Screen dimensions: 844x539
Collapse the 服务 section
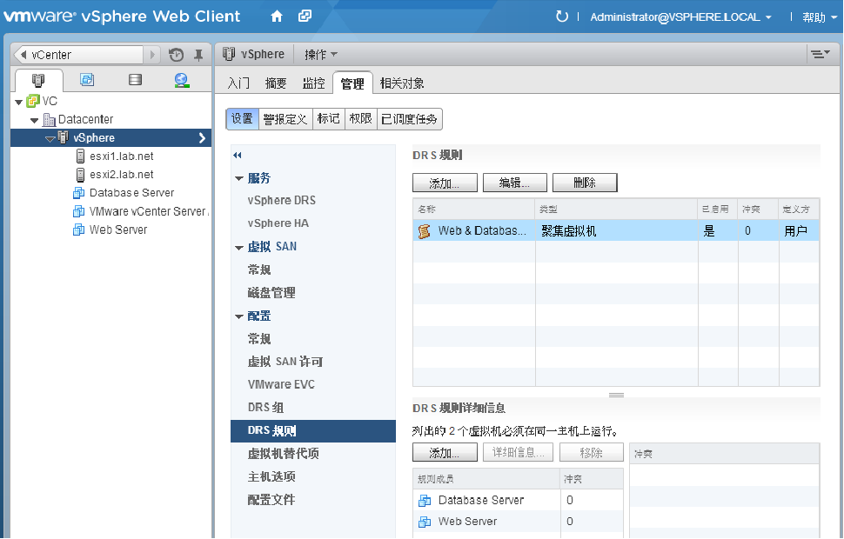coord(239,178)
